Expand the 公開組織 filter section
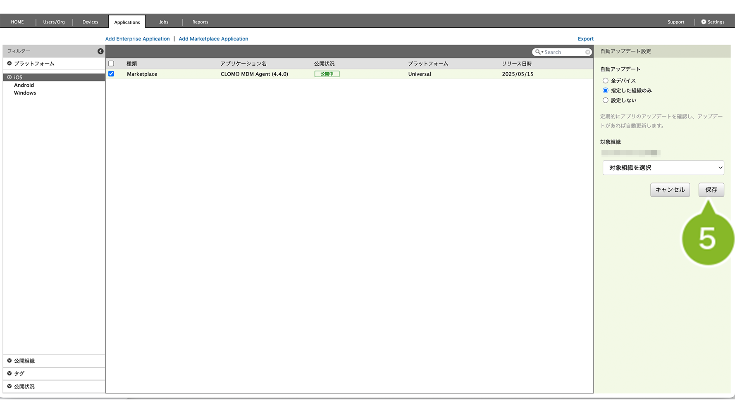The width and height of the screenshot is (735, 413). (x=10, y=361)
